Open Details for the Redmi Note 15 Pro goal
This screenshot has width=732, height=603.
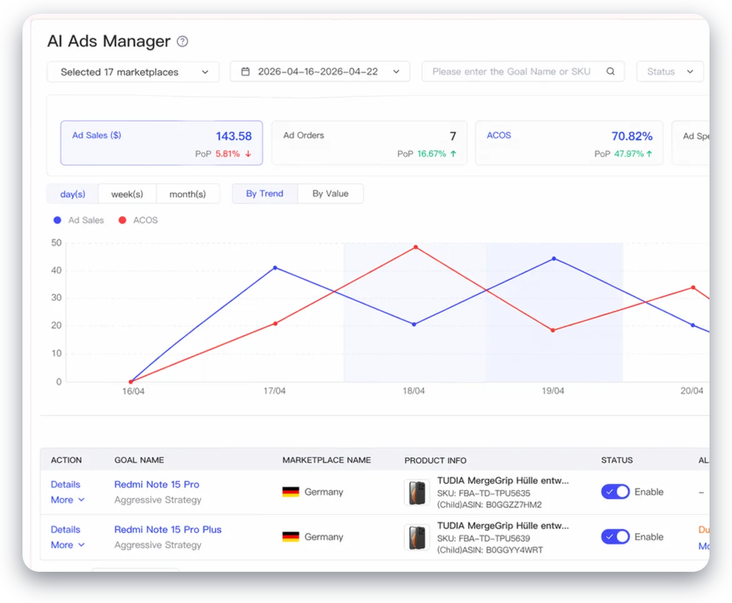pos(65,484)
